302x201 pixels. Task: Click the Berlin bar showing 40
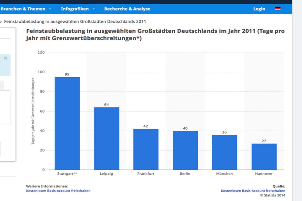tap(185, 150)
